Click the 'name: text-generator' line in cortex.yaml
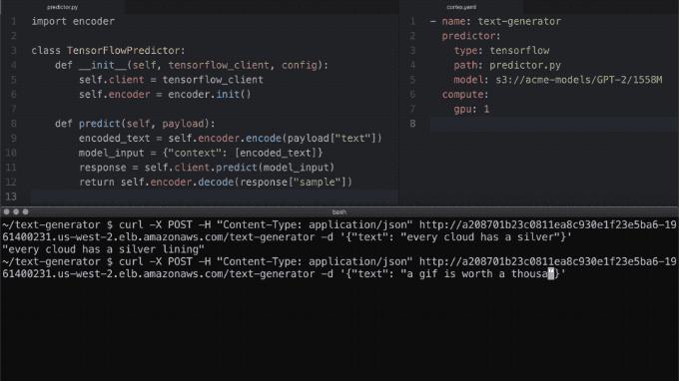Screen dimensions: 680x381 (495, 21)
